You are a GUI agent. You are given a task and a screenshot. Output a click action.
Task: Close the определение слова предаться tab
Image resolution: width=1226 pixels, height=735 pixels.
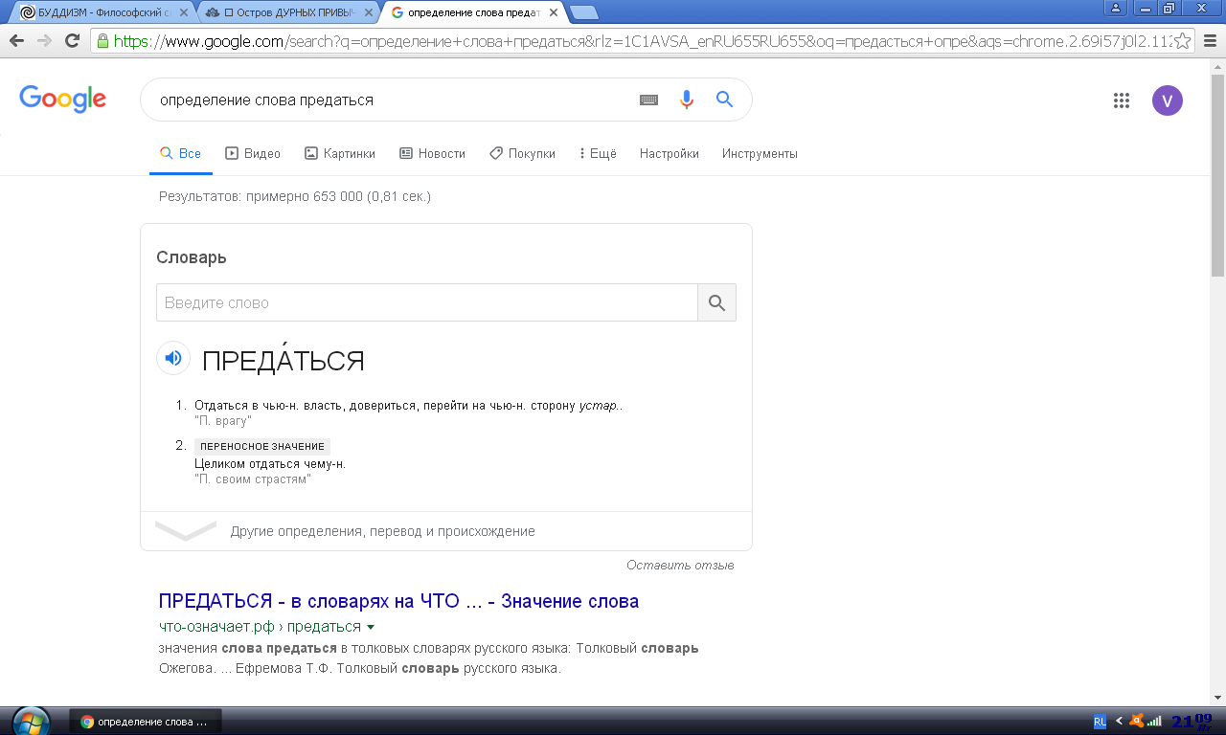tap(554, 12)
